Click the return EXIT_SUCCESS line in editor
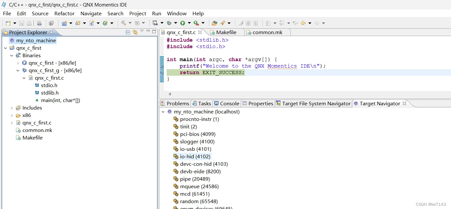The height and width of the screenshot is (209, 451). (212, 72)
